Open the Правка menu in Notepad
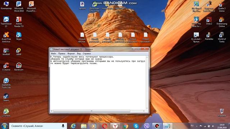The height and width of the screenshot is (129, 230). click(61, 53)
